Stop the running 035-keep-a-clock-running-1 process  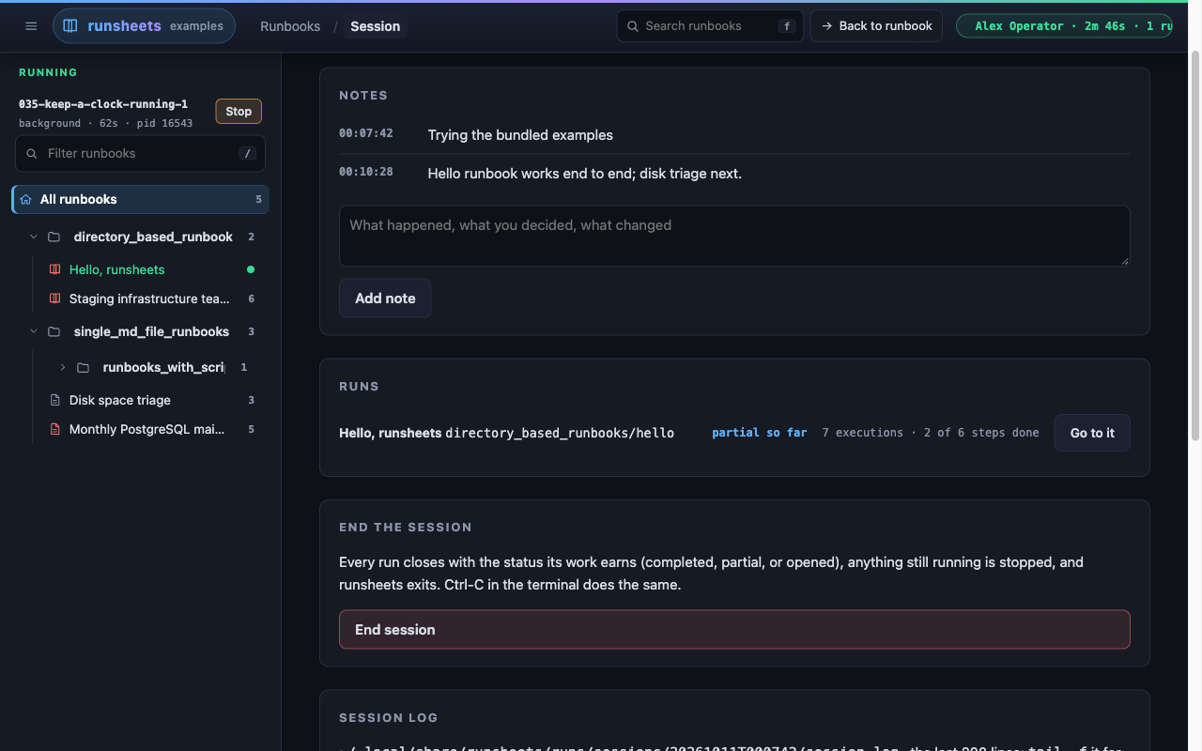click(x=239, y=111)
